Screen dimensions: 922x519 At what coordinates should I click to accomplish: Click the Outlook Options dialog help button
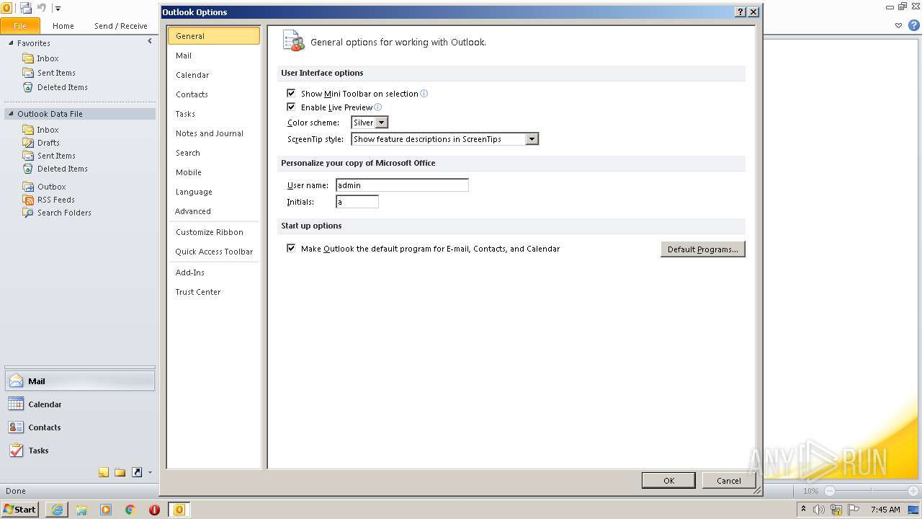[740, 12]
